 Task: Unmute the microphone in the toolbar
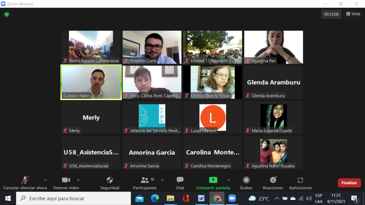(x=25, y=183)
